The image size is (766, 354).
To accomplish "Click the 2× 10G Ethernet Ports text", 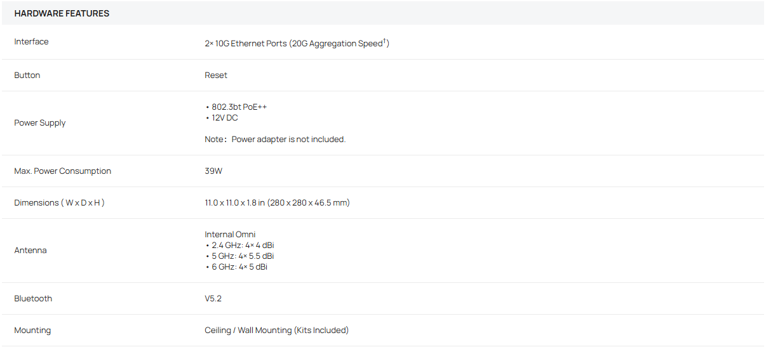I will (246, 44).
